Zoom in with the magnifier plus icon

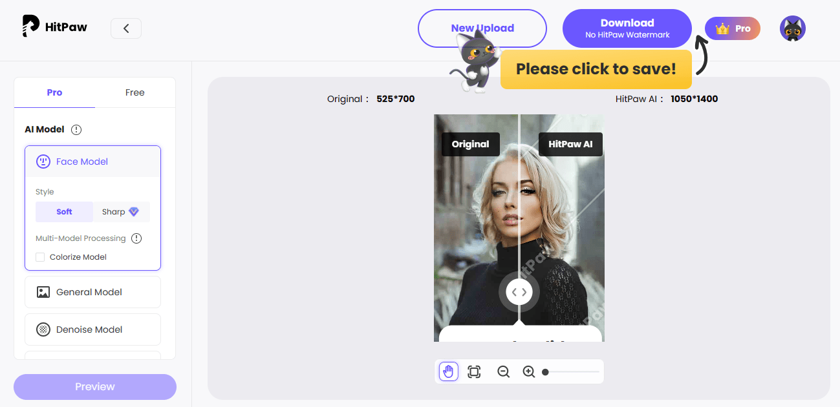(528, 371)
